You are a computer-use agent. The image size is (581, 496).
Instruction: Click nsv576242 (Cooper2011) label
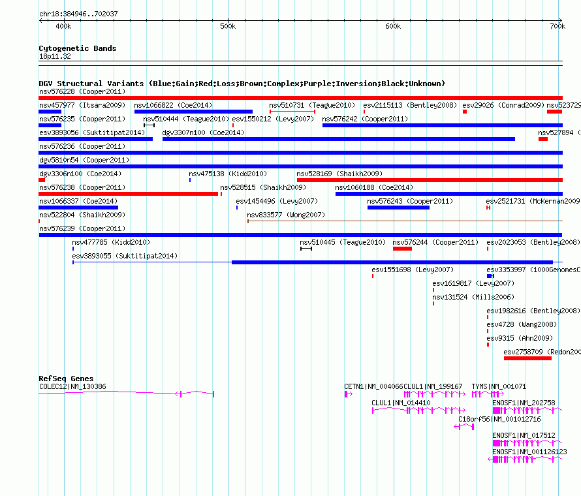pyautogui.click(x=365, y=119)
